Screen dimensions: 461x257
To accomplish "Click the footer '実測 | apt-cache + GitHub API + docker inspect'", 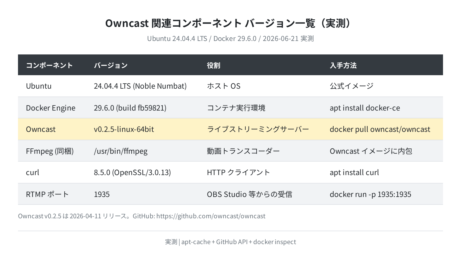I will (x=231, y=242).
